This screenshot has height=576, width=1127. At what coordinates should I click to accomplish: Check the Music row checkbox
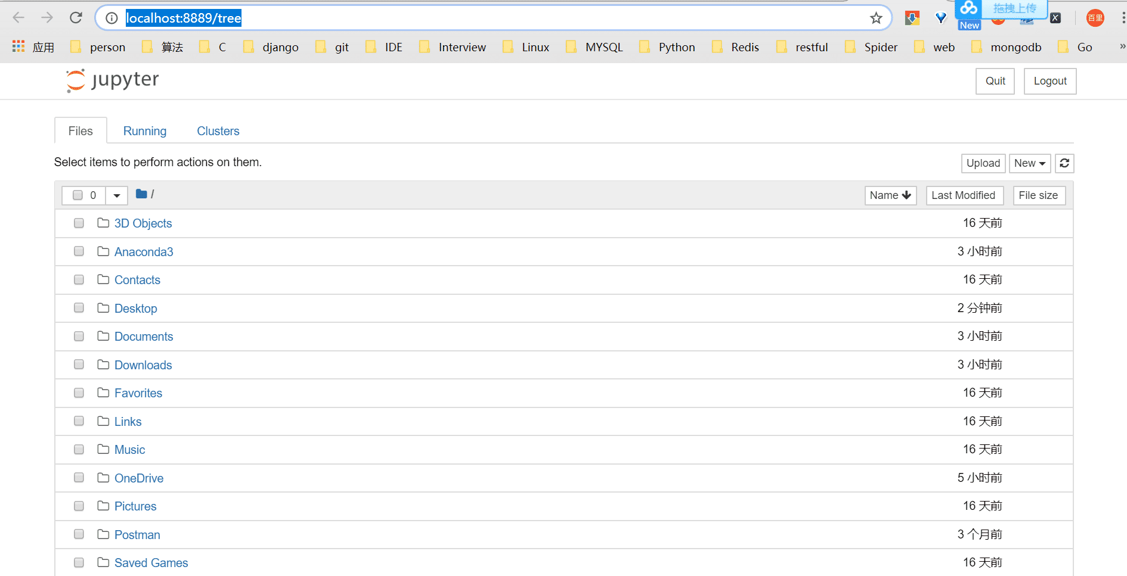(x=79, y=449)
